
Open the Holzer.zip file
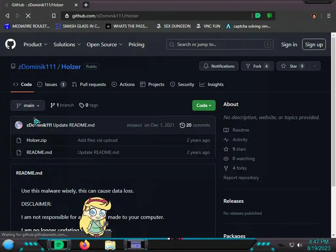pos(36,140)
